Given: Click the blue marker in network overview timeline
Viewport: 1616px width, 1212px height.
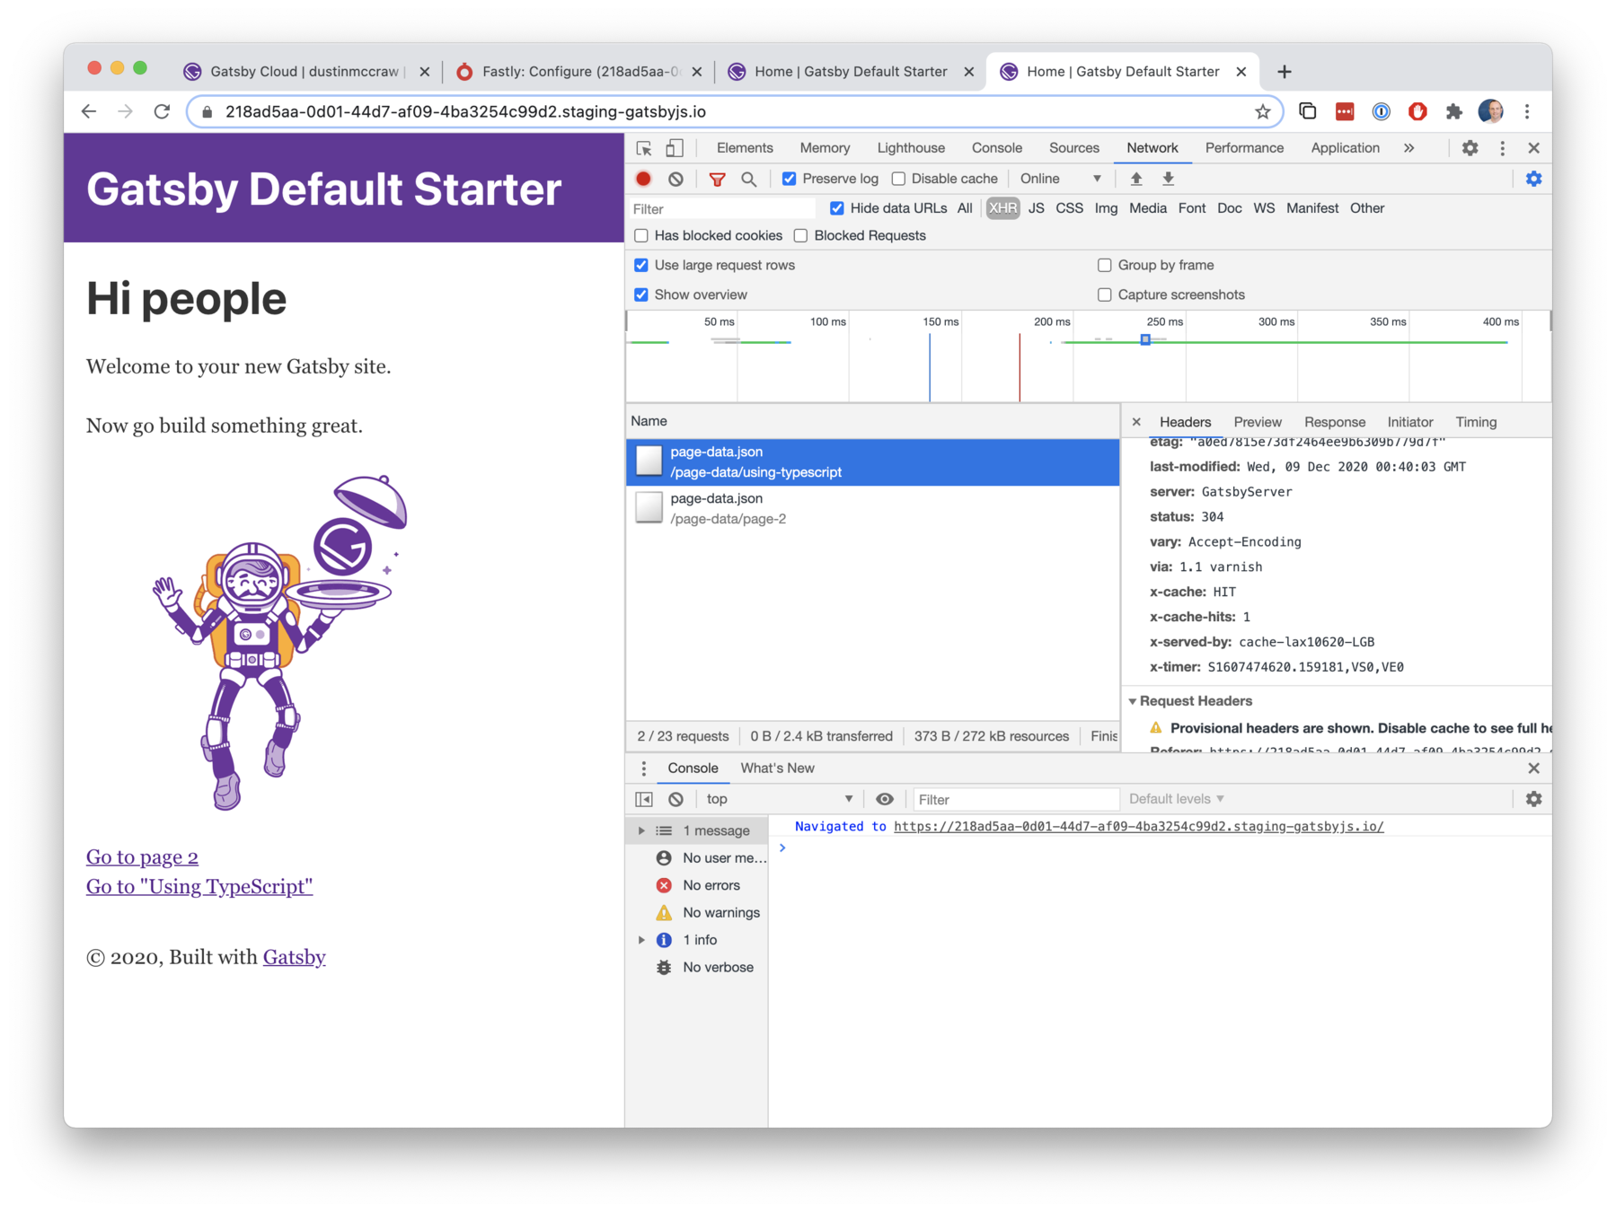Looking at the screenshot, I should (x=1145, y=340).
